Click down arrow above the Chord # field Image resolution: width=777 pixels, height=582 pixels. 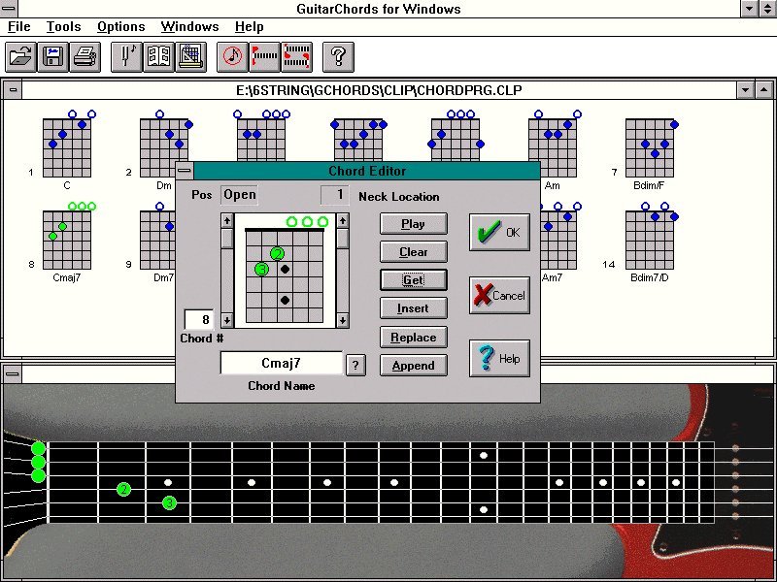coord(227,320)
